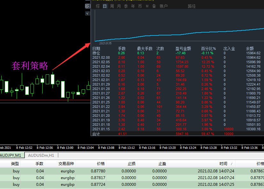This screenshot has width=264, height=189.
Task: Click the 合计 total row label
Action: click(96, 134)
